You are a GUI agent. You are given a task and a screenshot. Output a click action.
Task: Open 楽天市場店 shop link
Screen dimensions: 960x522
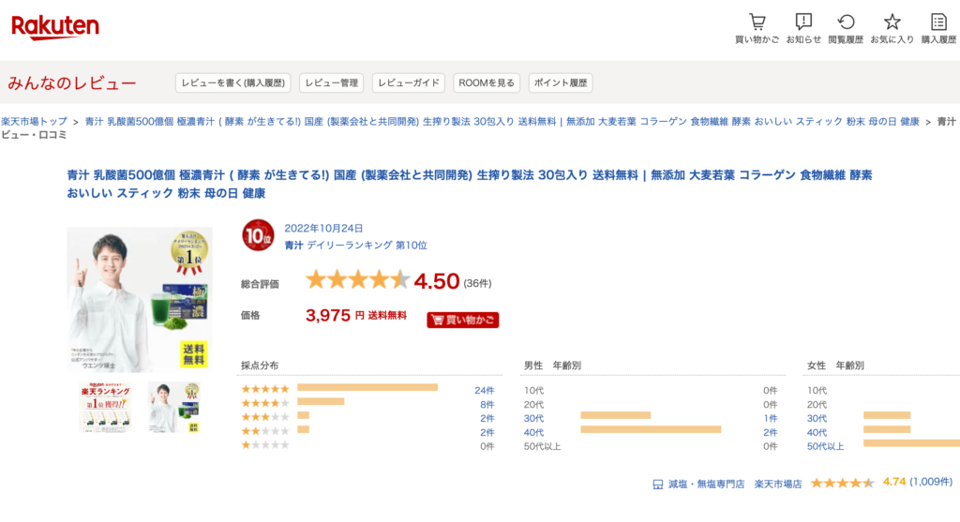pos(777,485)
